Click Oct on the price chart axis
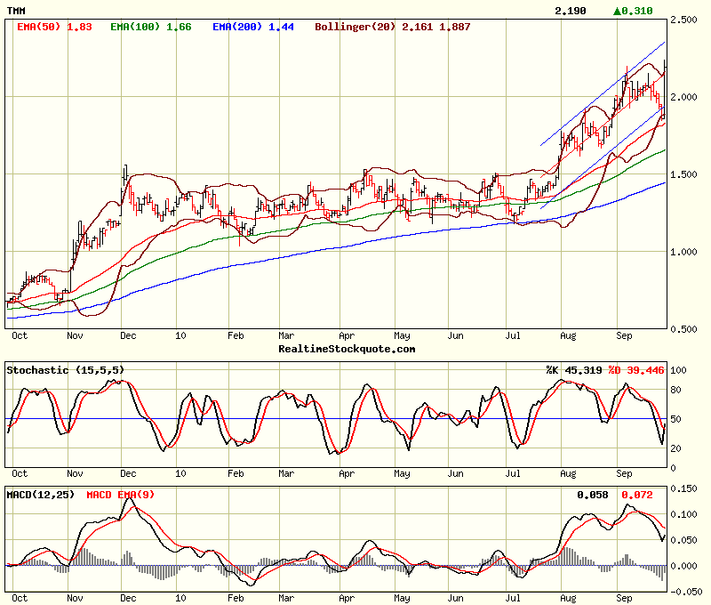 click(x=20, y=335)
